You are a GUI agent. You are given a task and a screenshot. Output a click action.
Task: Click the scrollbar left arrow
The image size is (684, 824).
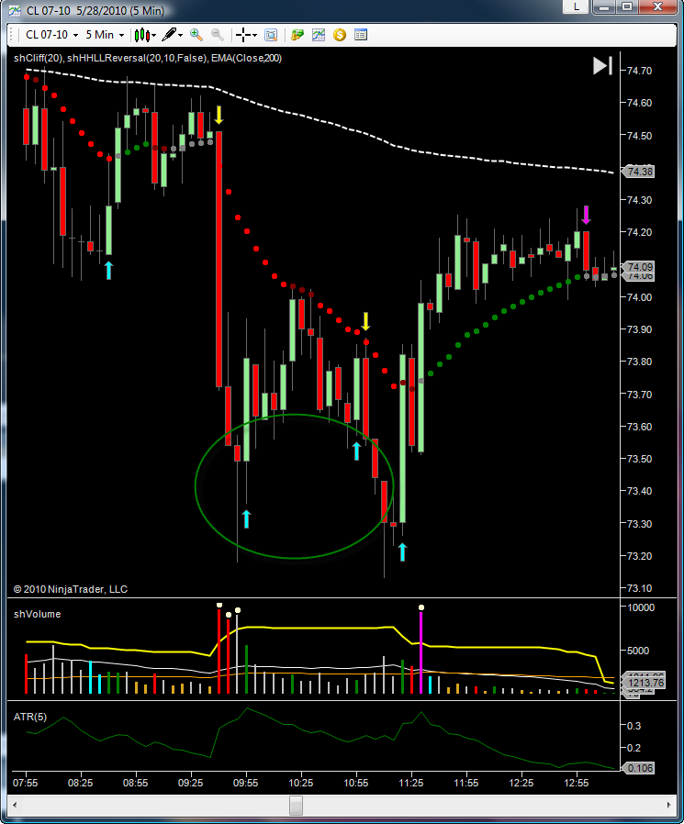(x=14, y=805)
